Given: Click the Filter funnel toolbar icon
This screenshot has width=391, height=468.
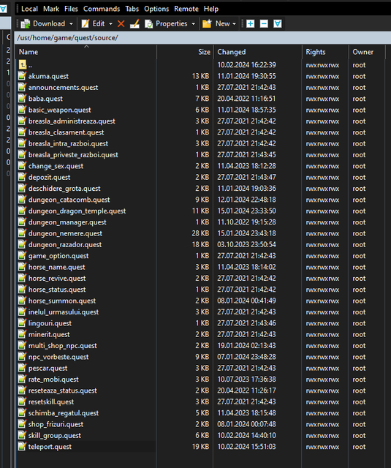Looking at the screenshot, I should tap(278, 24).
